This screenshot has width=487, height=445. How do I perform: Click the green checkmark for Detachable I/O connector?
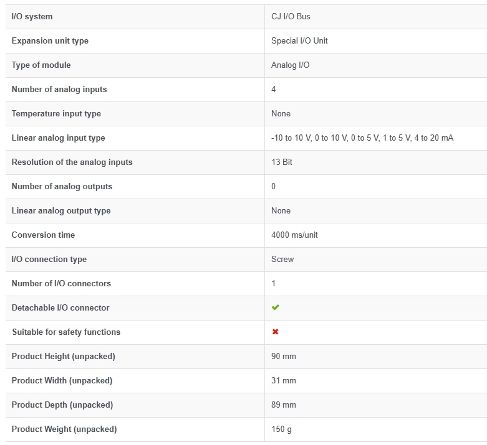(275, 307)
